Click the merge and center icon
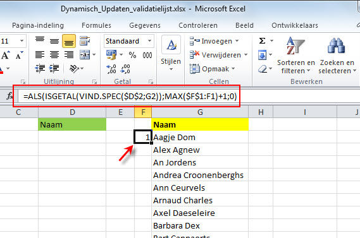Image resolution: width=360 pixels, height=238 pixels. click(x=85, y=55)
